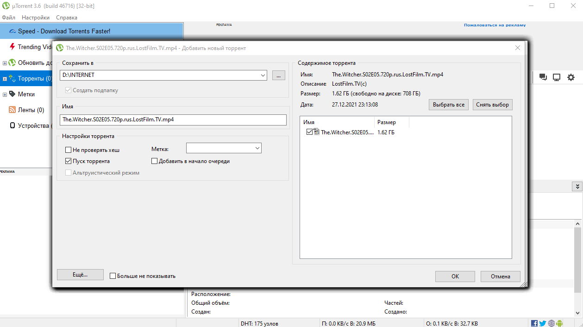Open the Справка menu
Screen dimensions: 583x327
pyautogui.click(x=67, y=18)
